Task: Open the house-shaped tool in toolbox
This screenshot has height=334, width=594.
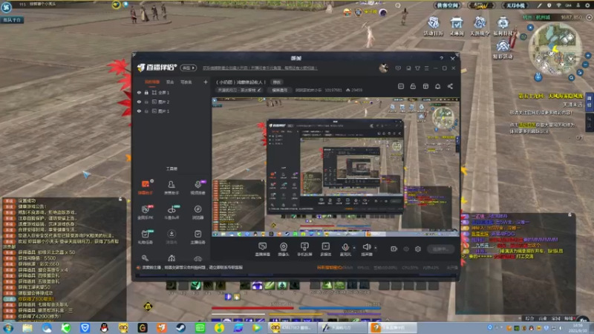Action: (x=172, y=258)
